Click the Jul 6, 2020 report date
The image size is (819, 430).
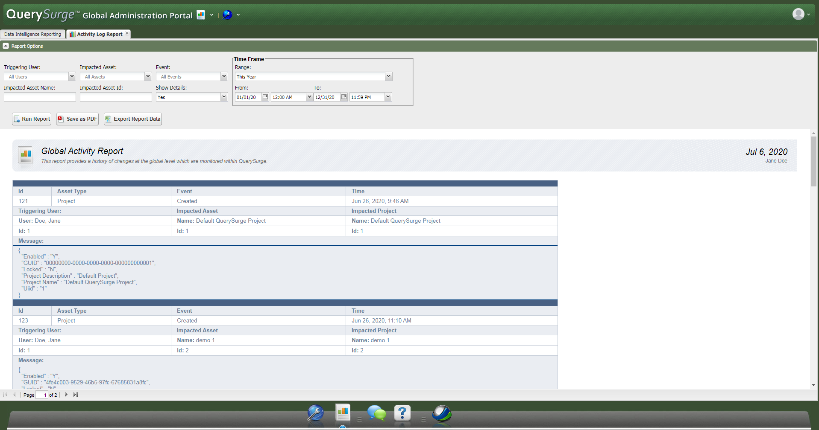click(766, 152)
